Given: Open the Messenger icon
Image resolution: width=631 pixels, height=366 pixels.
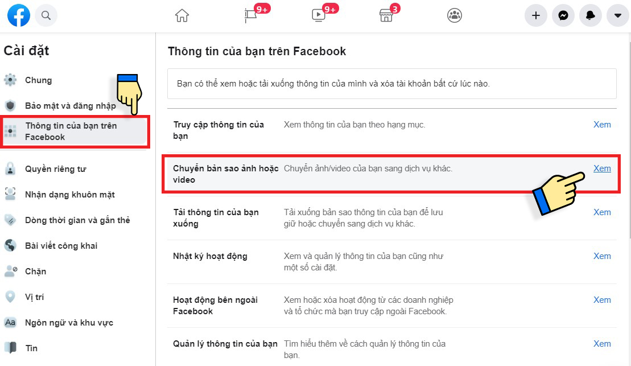Looking at the screenshot, I should [563, 15].
